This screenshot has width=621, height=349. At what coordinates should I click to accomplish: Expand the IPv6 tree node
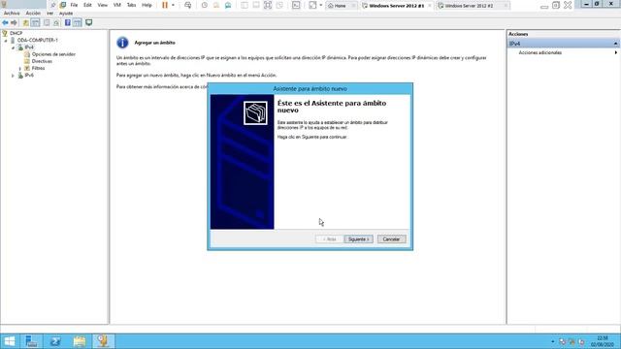point(13,76)
